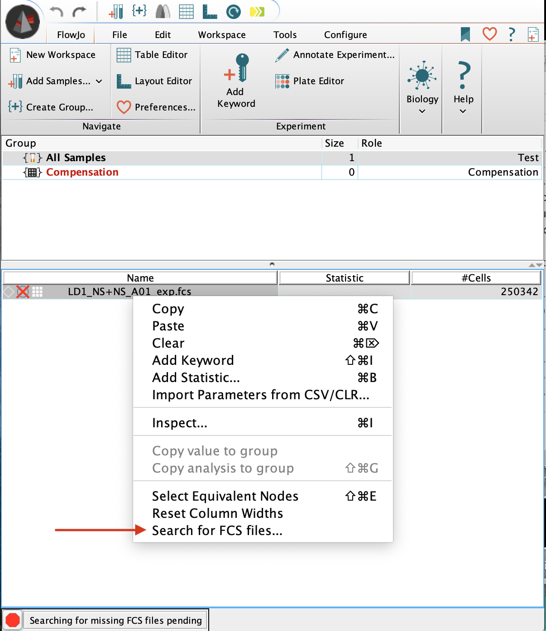Open the Edit tab
The width and height of the screenshot is (546, 631).
(x=163, y=35)
